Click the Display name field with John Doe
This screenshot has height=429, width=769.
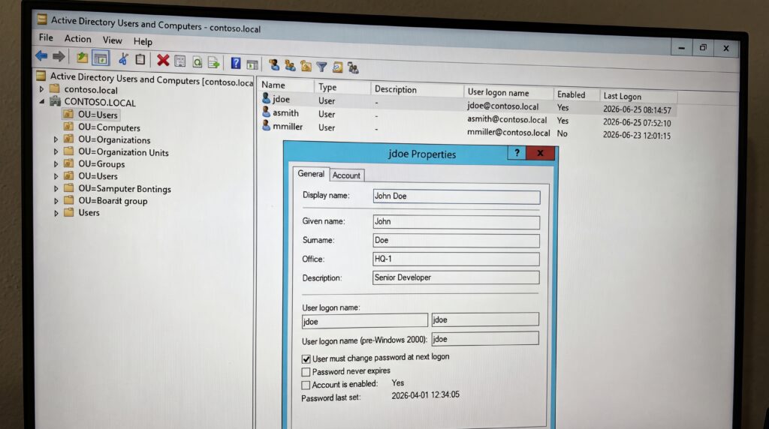tap(456, 196)
